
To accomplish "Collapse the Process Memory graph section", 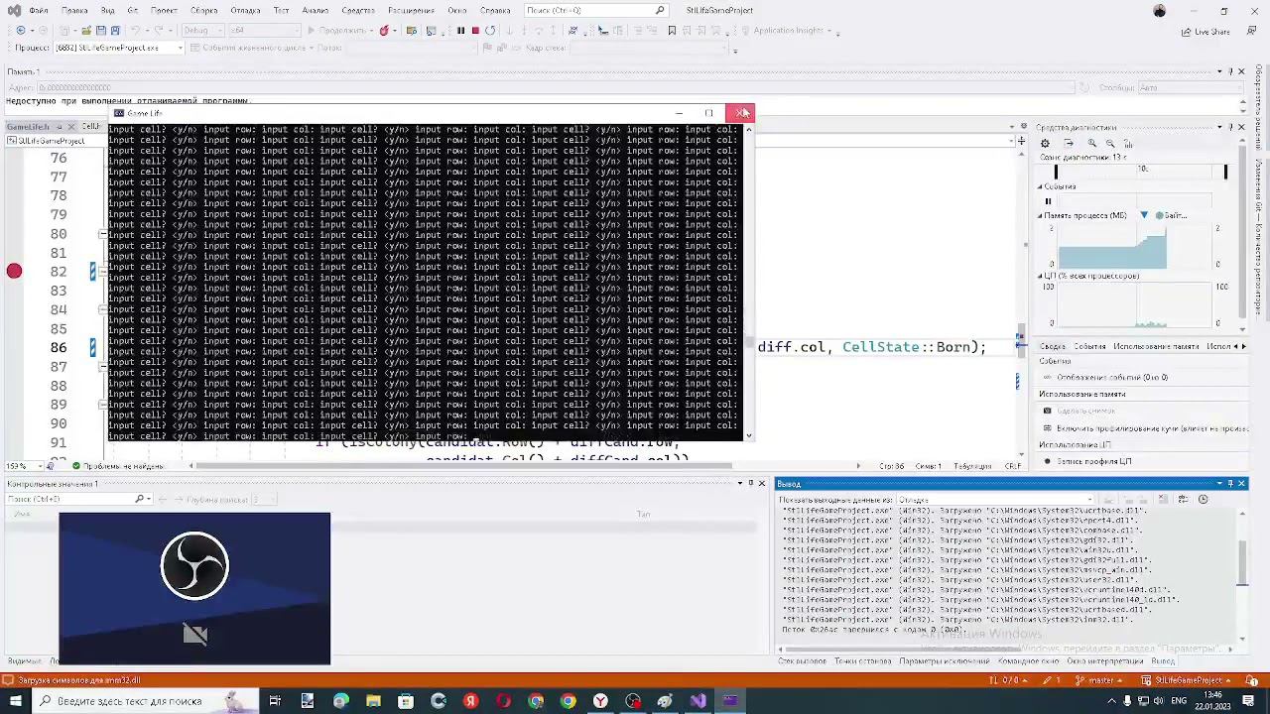I will tap(1041, 215).
